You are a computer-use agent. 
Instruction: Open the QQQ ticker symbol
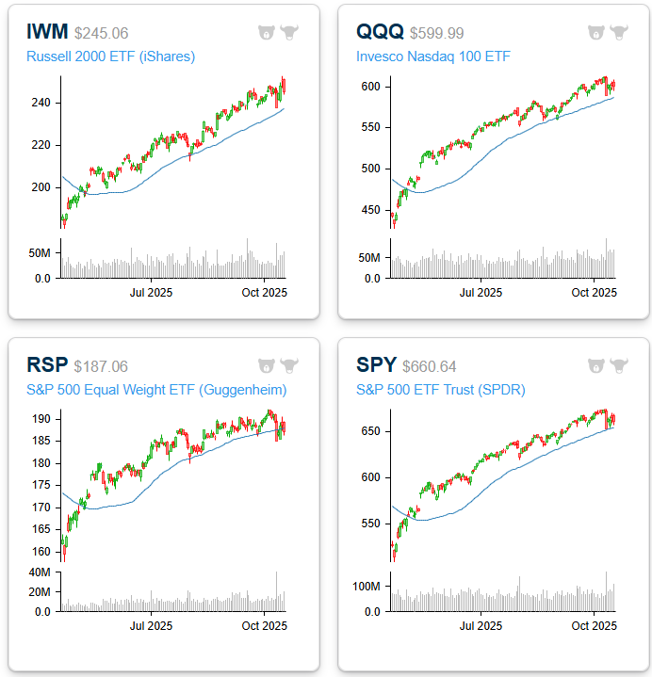click(x=380, y=33)
